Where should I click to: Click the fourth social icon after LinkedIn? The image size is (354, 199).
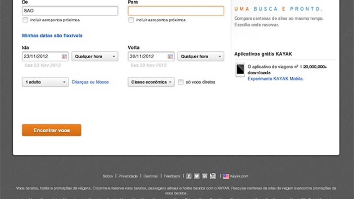pos(213,176)
